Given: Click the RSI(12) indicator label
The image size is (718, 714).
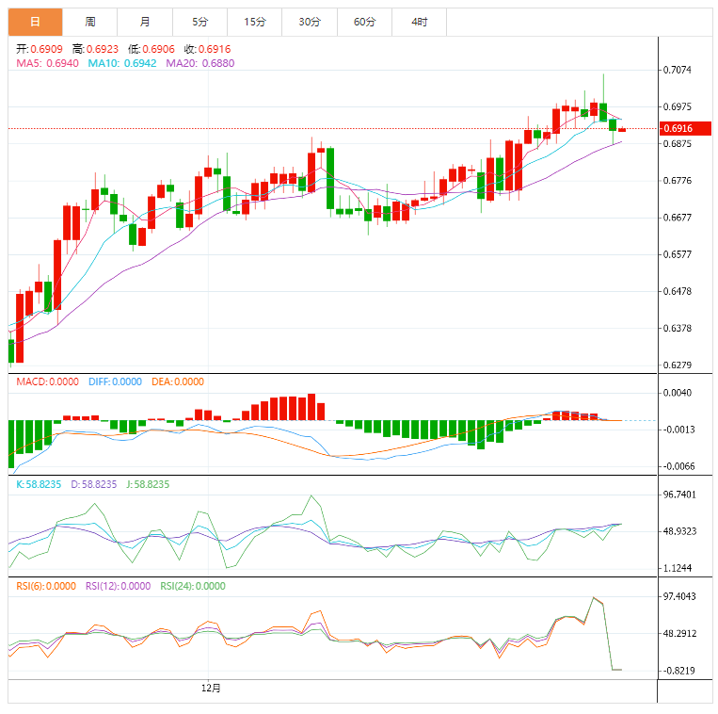Looking at the screenshot, I should pos(118,585).
